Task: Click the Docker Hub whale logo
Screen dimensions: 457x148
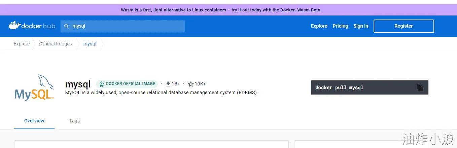Action: [14, 26]
